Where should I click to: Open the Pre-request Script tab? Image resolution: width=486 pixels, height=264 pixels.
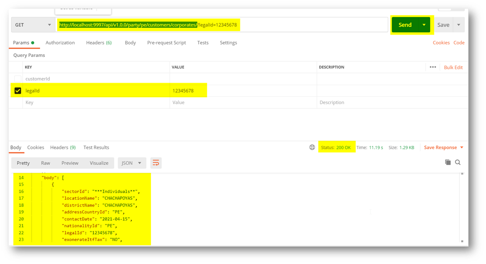(166, 43)
